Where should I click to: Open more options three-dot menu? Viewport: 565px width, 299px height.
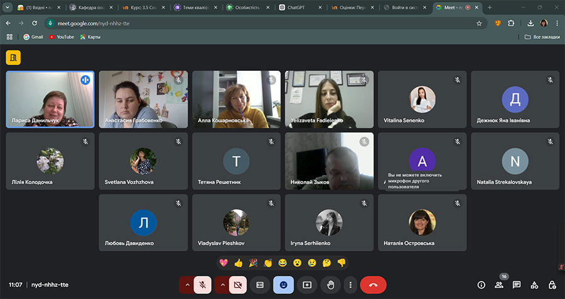pyautogui.click(x=350, y=285)
